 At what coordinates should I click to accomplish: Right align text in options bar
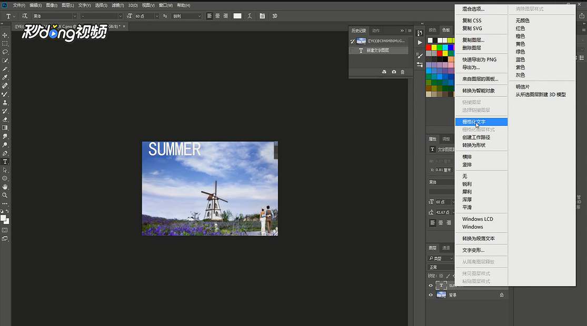[x=225, y=16]
